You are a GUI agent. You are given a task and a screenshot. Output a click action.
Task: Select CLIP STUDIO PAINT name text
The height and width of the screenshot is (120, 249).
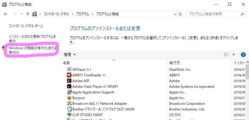click(x=88, y=115)
